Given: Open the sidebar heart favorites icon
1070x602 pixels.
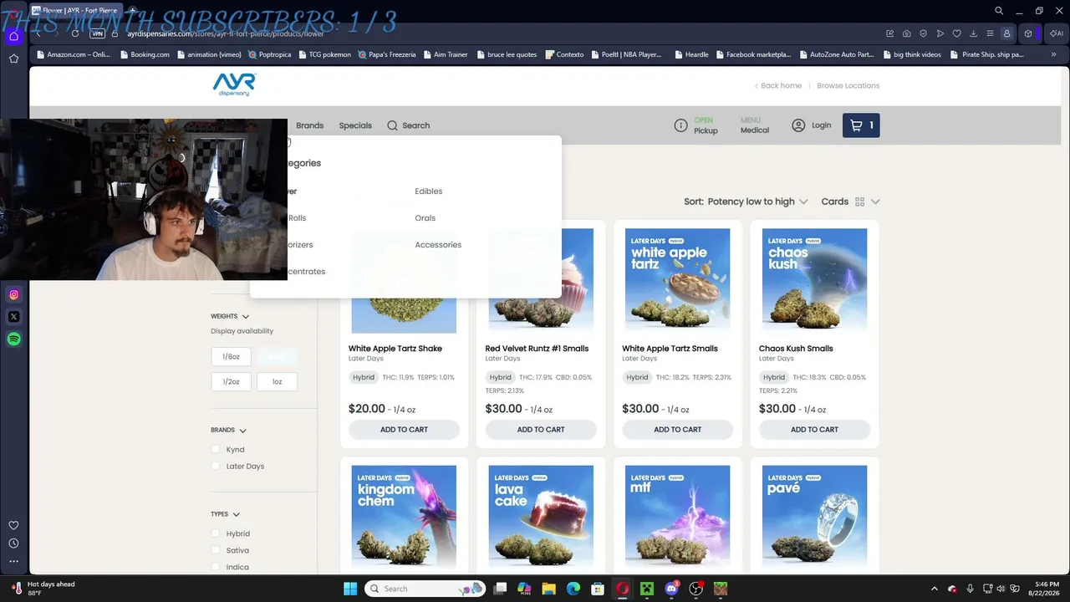Looking at the screenshot, I should (x=13, y=525).
